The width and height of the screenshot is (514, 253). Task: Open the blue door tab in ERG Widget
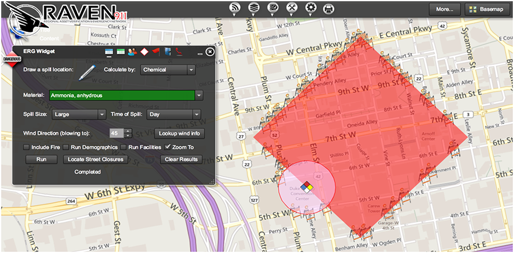pos(168,52)
